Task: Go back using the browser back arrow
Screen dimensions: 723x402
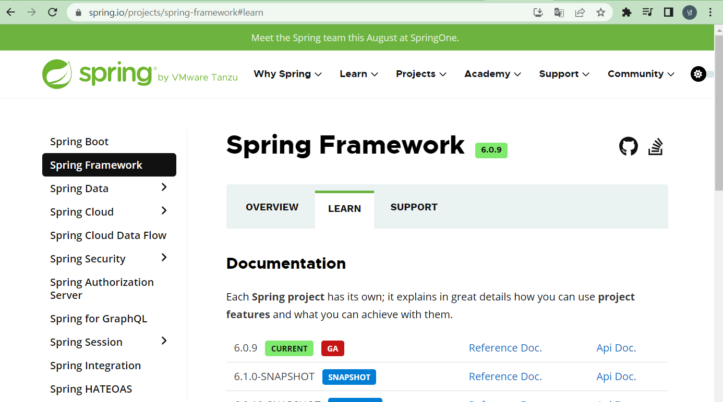Action: point(11,12)
